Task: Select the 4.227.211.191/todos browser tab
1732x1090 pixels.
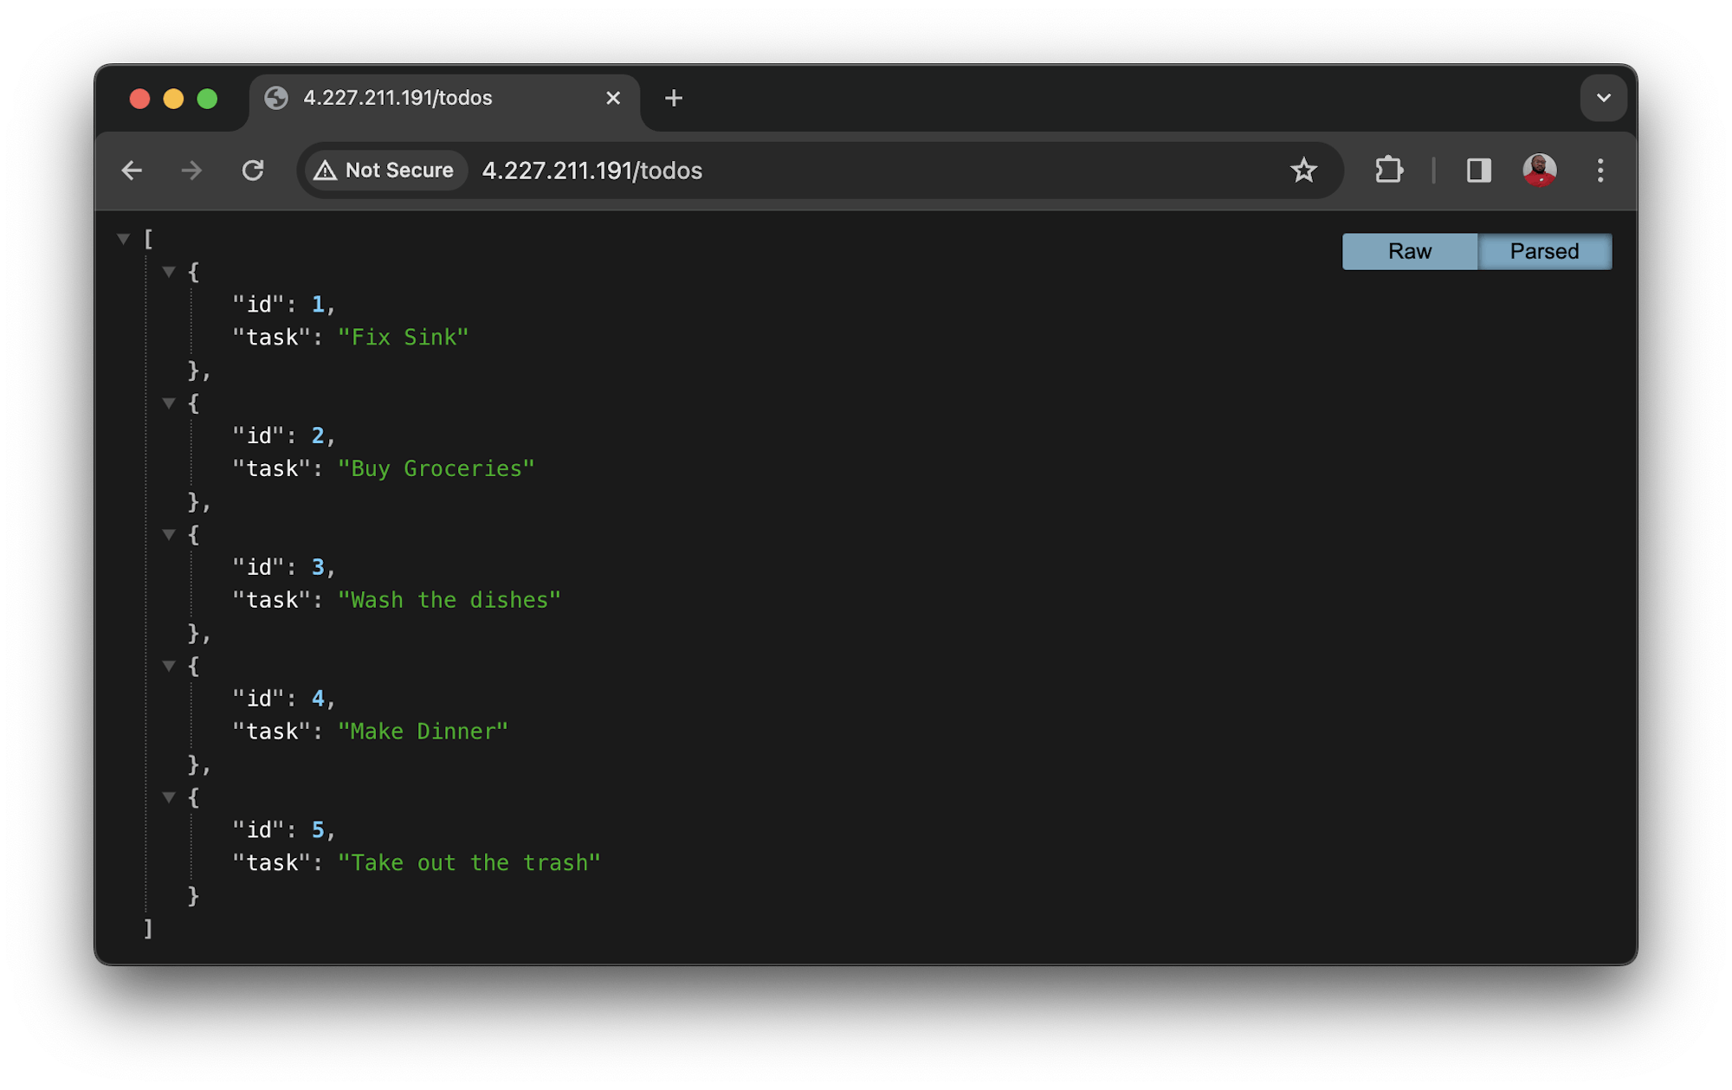Action: [x=397, y=98]
